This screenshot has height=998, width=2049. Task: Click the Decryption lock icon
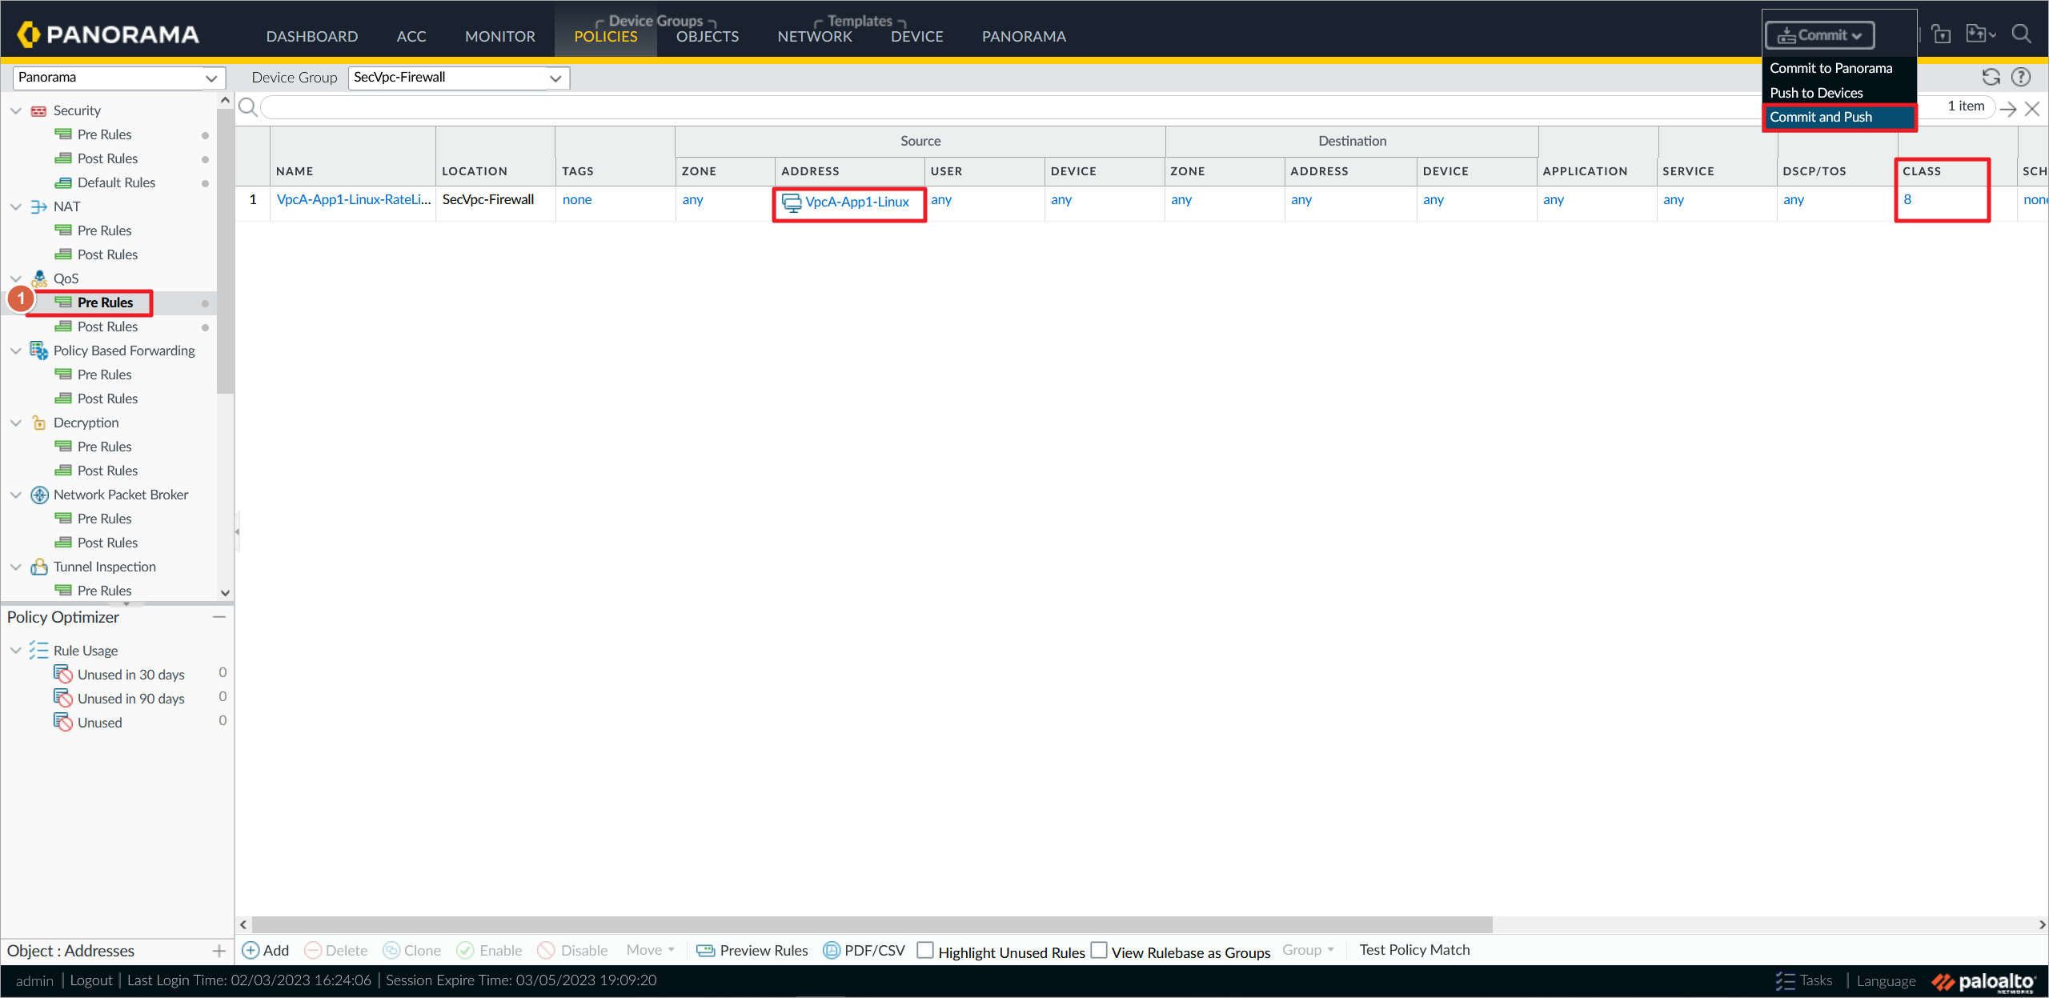click(38, 423)
